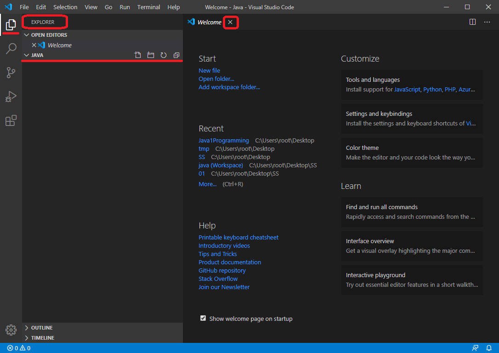Click the New file link

click(210, 71)
